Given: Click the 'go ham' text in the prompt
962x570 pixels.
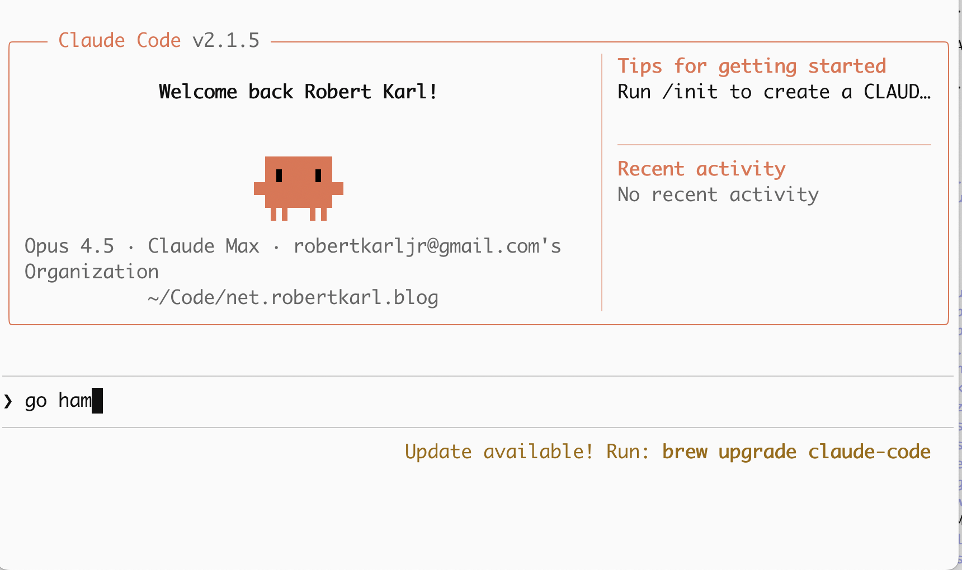Looking at the screenshot, I should 58,401.
